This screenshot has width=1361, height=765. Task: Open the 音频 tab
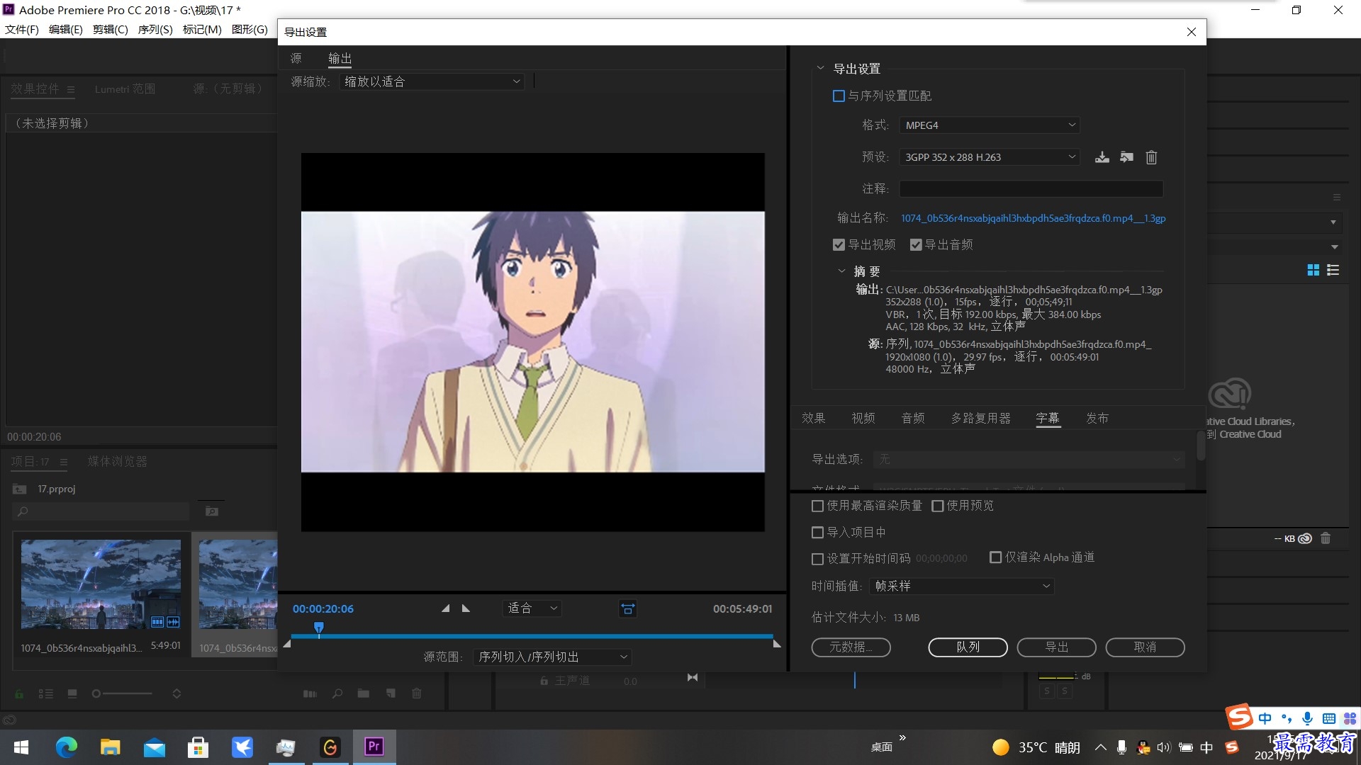pos(912,418)
